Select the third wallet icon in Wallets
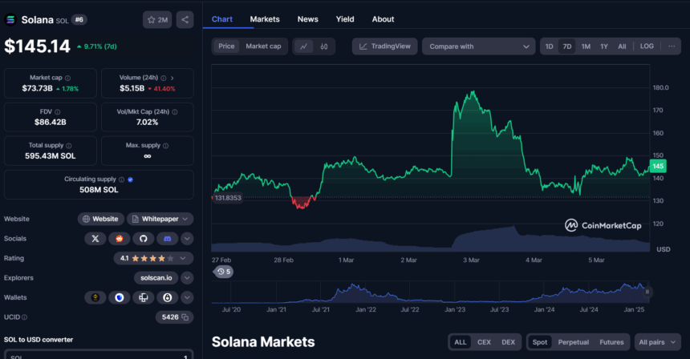690x359 pixels. [144, 297]
